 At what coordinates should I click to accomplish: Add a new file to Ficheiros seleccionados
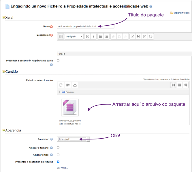click(61, 85)
